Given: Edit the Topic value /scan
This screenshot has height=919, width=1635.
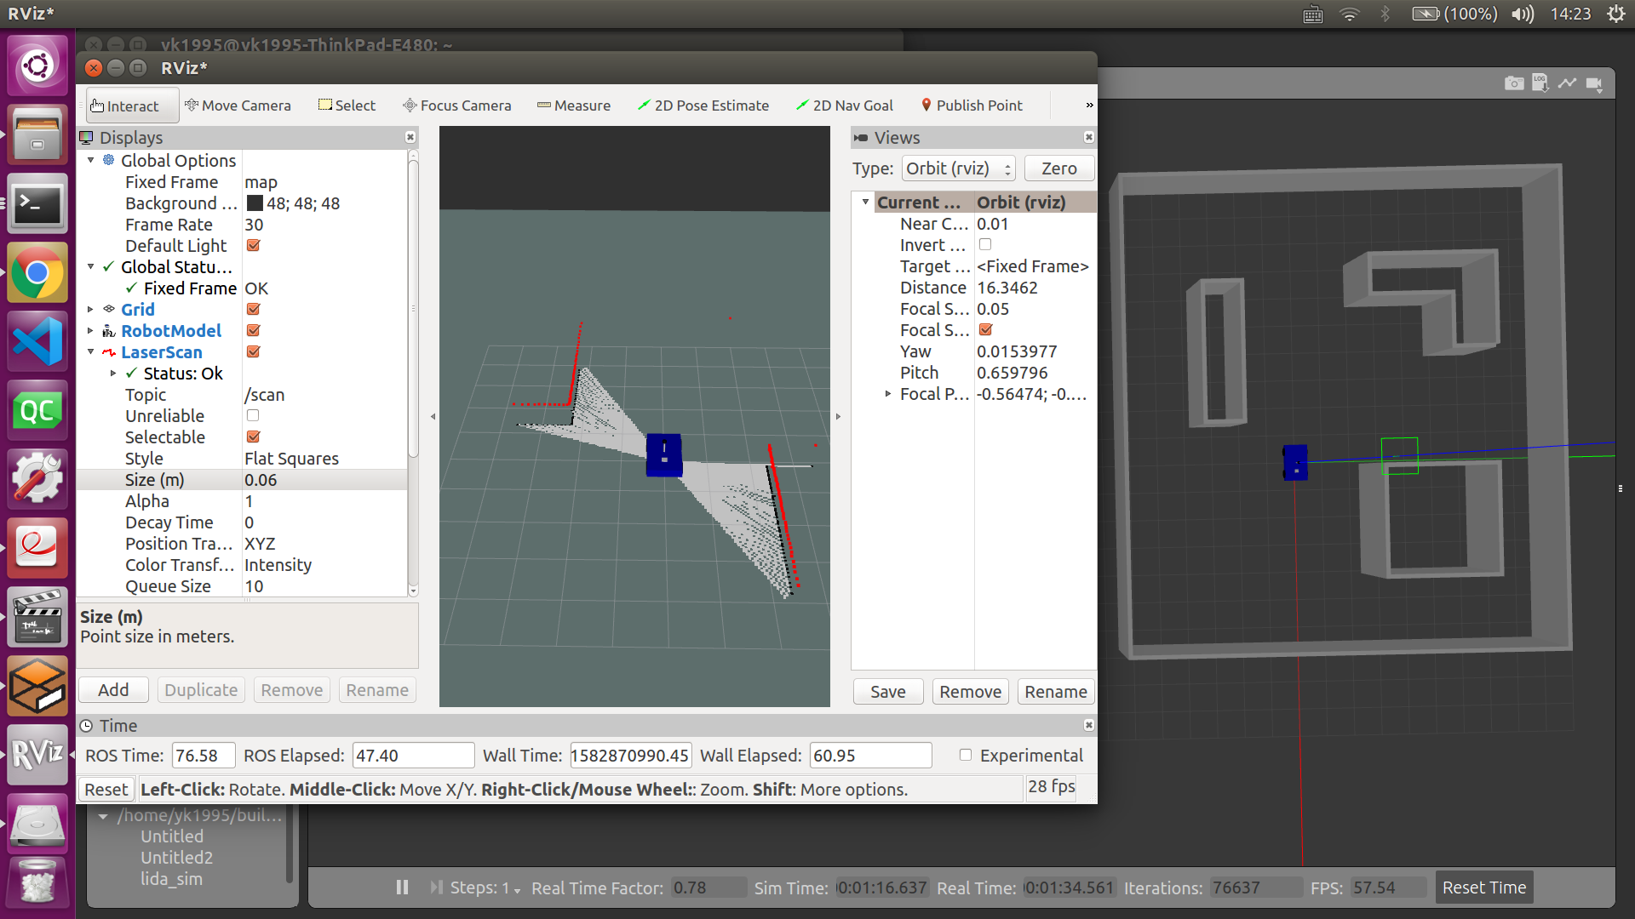Looking at the screenshot, I should pos(324,395).
